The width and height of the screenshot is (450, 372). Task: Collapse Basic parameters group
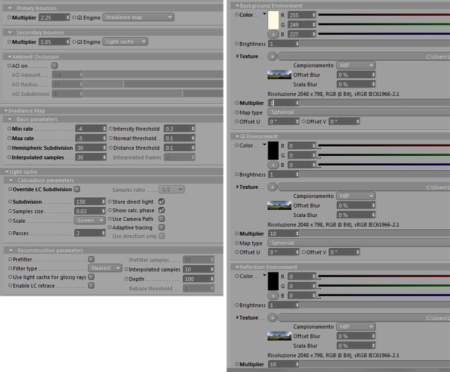pos(10,119)
